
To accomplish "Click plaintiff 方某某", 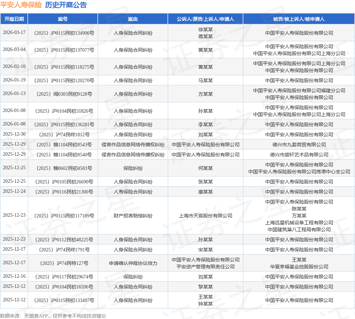I will (205, 94).
